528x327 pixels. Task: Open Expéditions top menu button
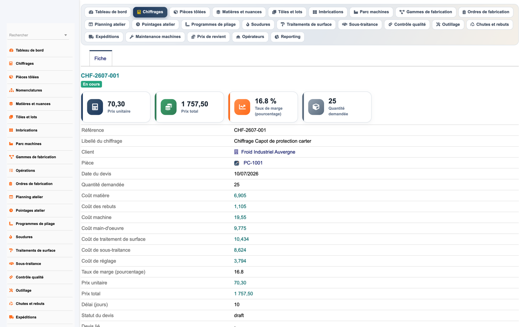104,37
